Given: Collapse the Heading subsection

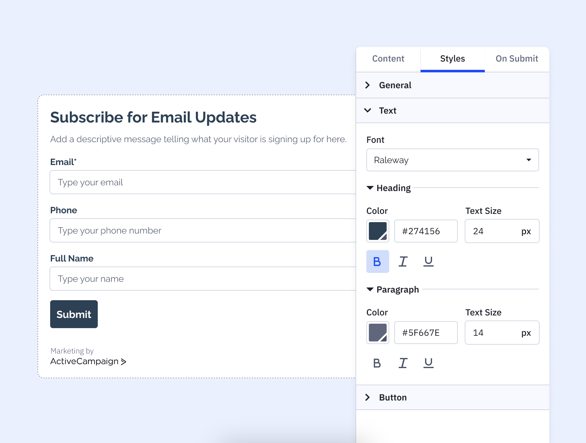Looking at the screenshot, I should click(370, 188).
